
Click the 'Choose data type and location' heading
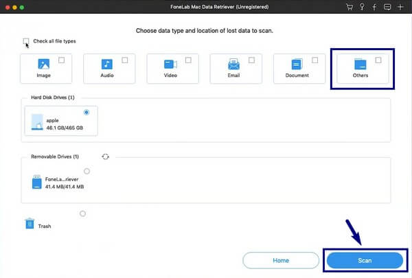(x=205, y=31)
